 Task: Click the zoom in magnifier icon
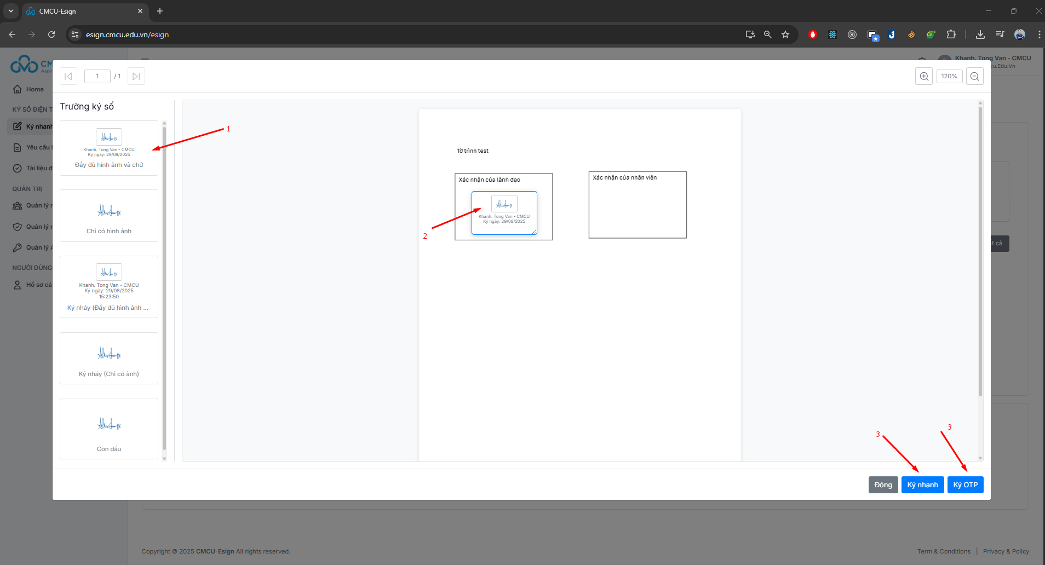click(924, 77)
